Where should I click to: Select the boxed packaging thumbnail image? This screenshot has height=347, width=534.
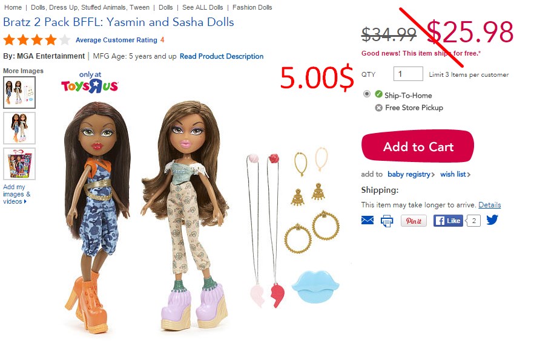pos(19,164)
